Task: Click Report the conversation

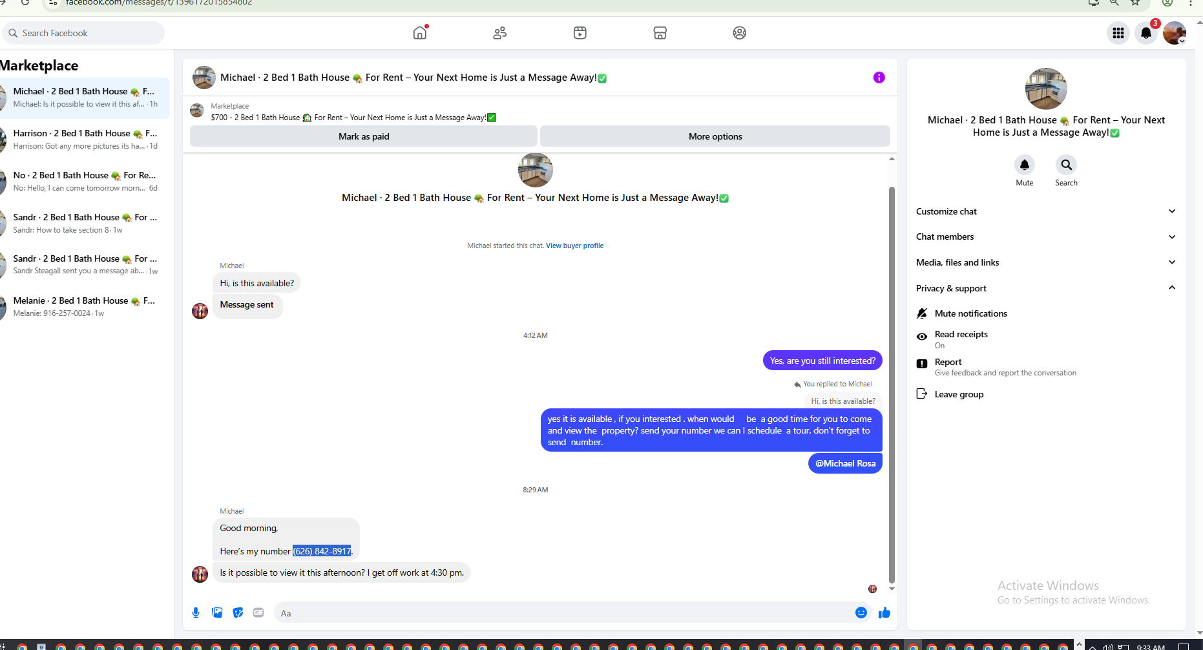Action: coord(997,367)
